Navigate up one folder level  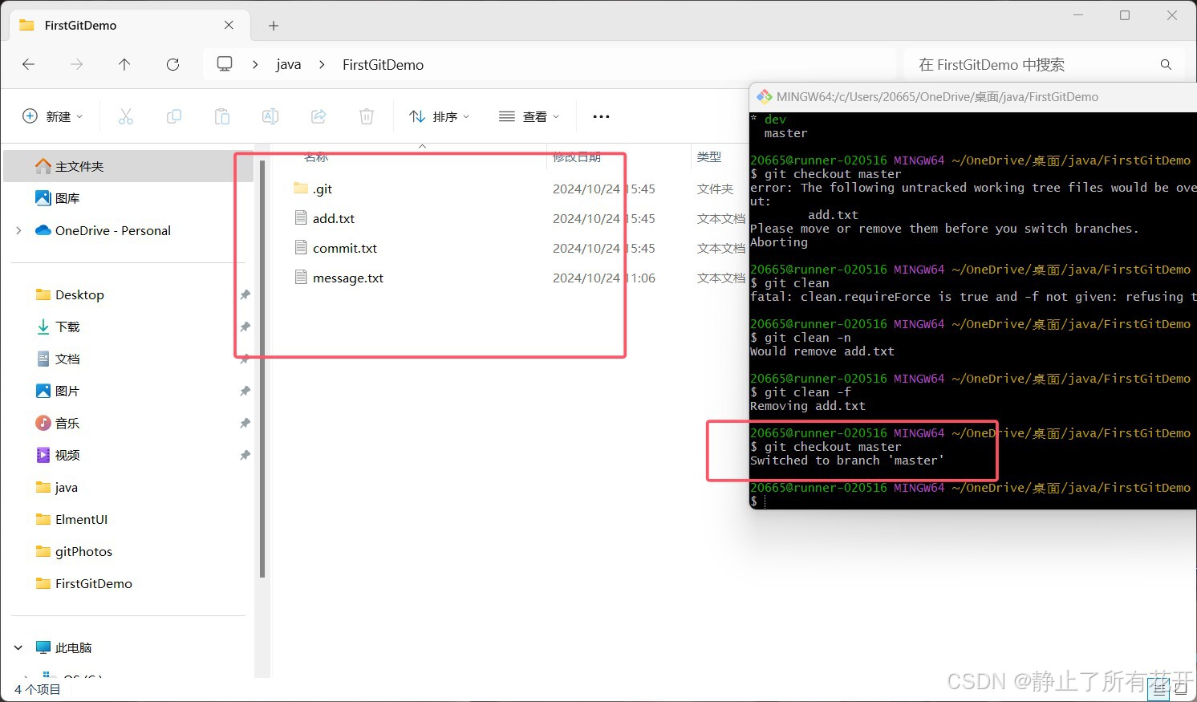[124, 64]
